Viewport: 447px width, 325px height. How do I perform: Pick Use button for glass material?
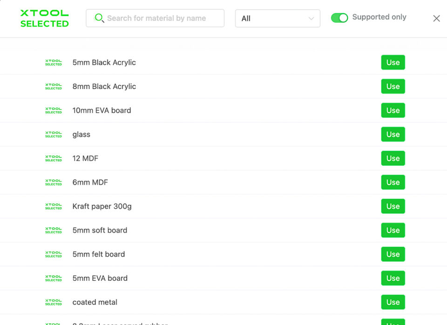(x=393, y=135)
